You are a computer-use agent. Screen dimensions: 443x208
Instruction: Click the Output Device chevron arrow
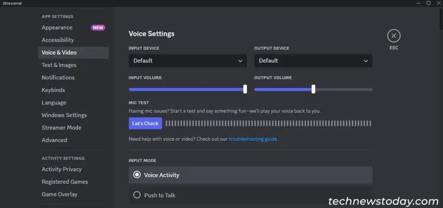coord(366,61)
